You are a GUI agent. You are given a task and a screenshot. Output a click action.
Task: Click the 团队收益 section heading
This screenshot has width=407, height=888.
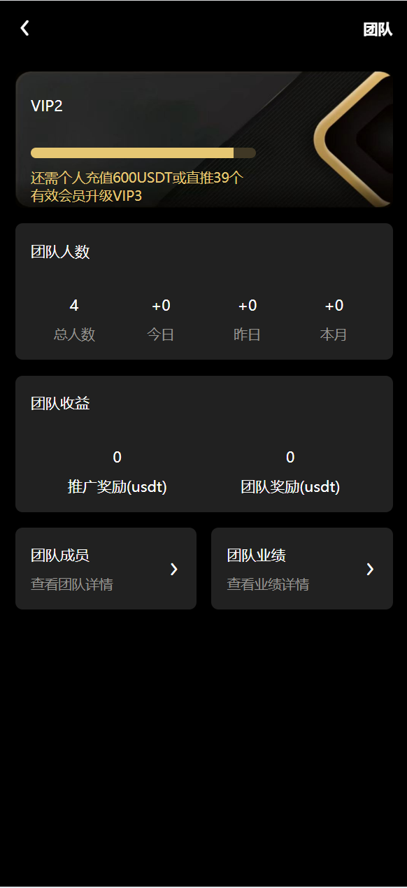[60, 404]
